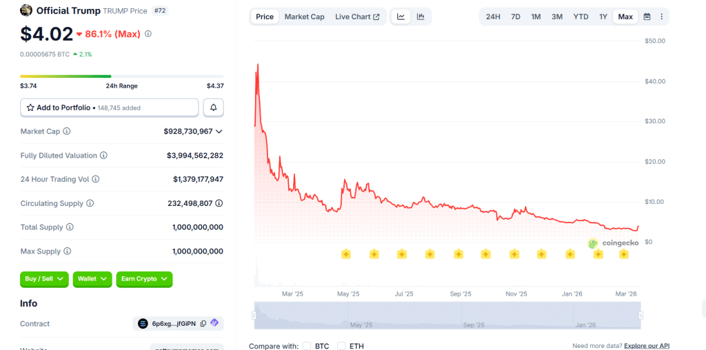Open the calendar date range picker
The width and height of the screenshot is (706, 350).
[x=647, y=17]
